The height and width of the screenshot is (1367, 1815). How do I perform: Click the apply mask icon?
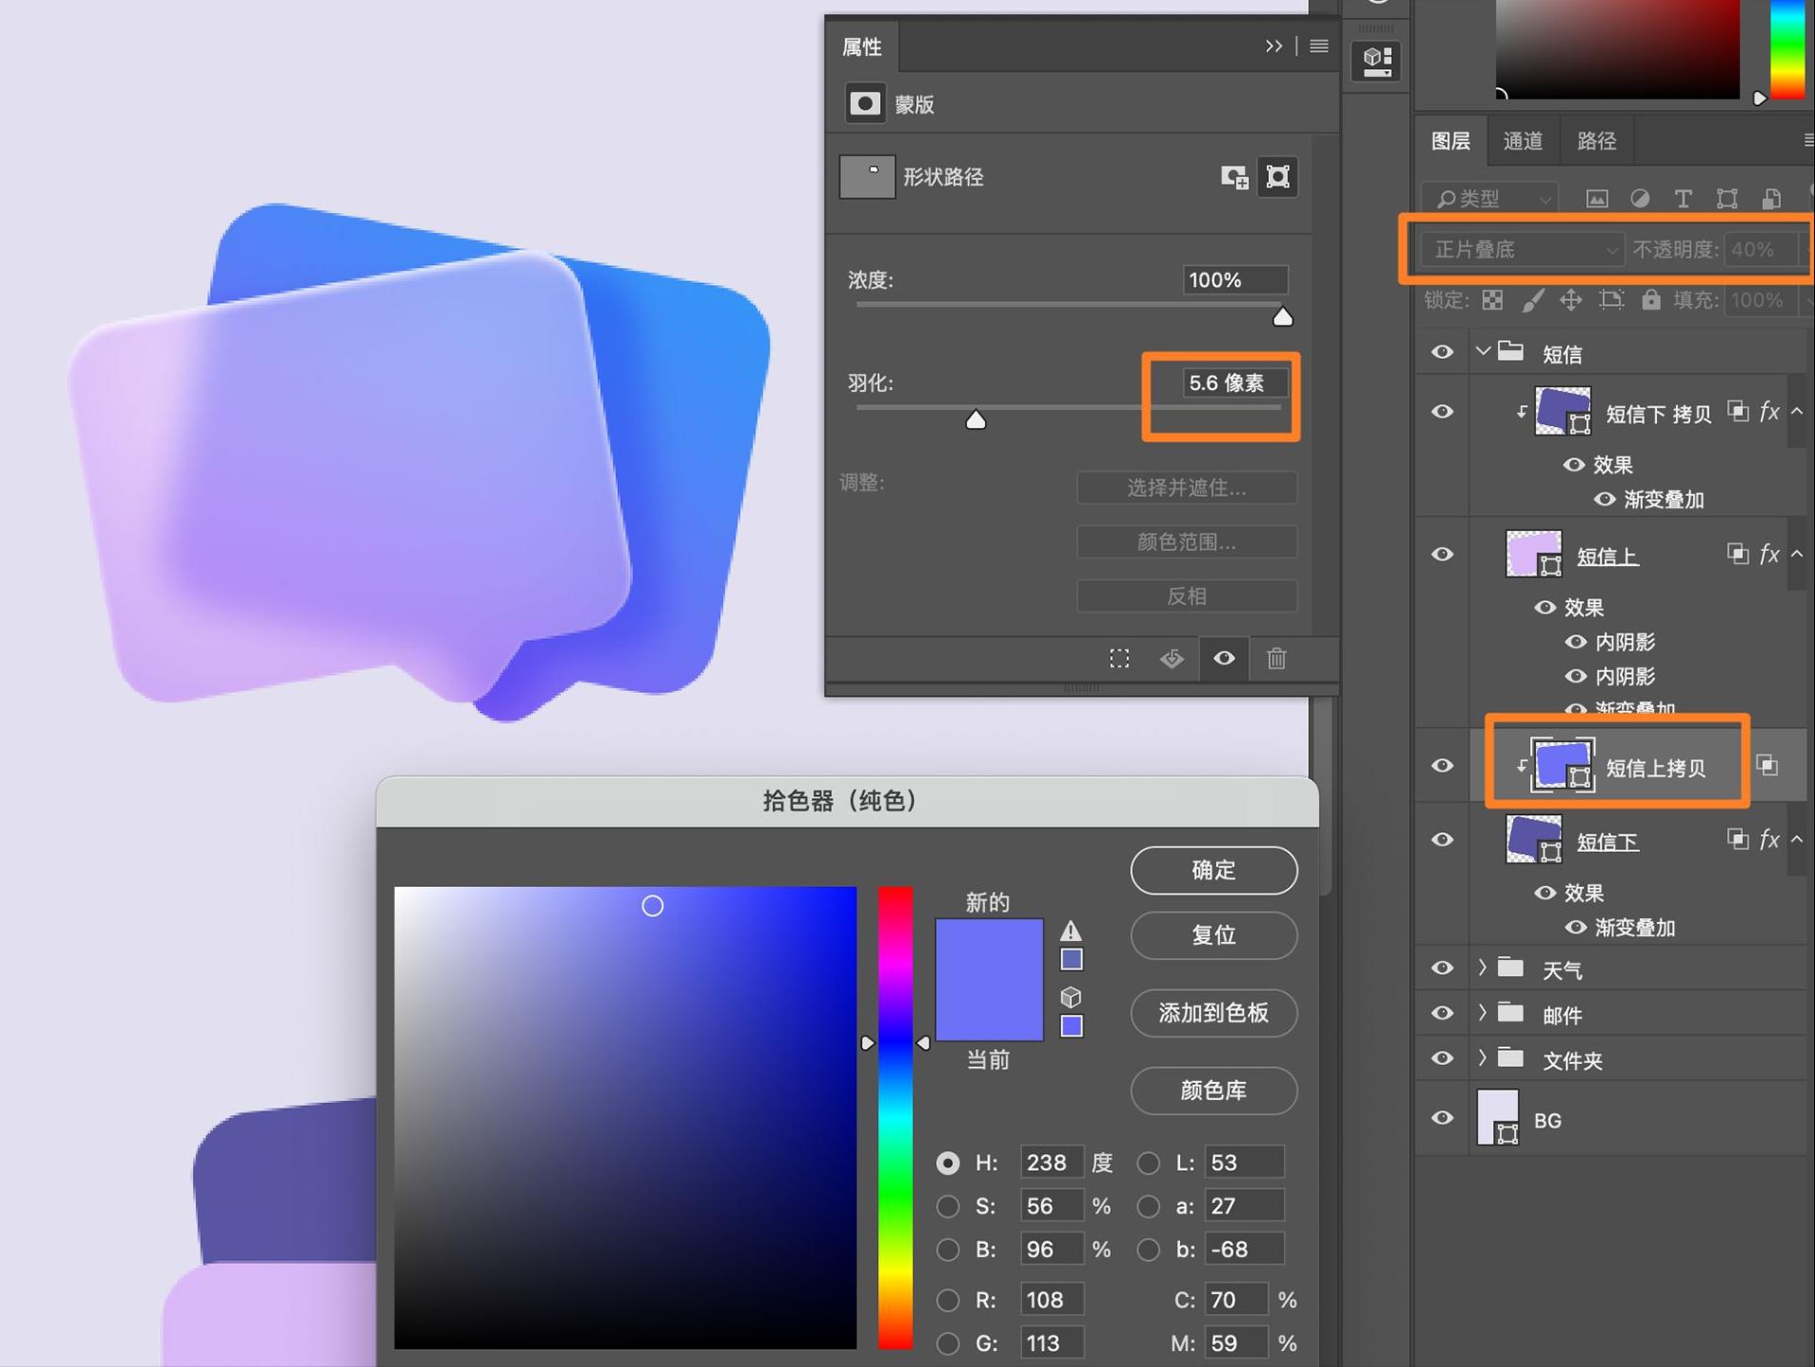pyautogui.click(x=1172, y=658)
